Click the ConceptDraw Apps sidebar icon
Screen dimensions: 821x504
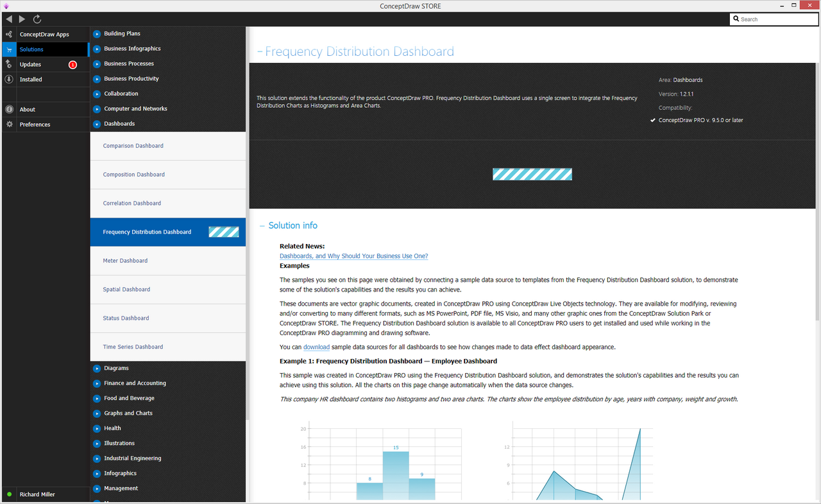tap(9, 34)
